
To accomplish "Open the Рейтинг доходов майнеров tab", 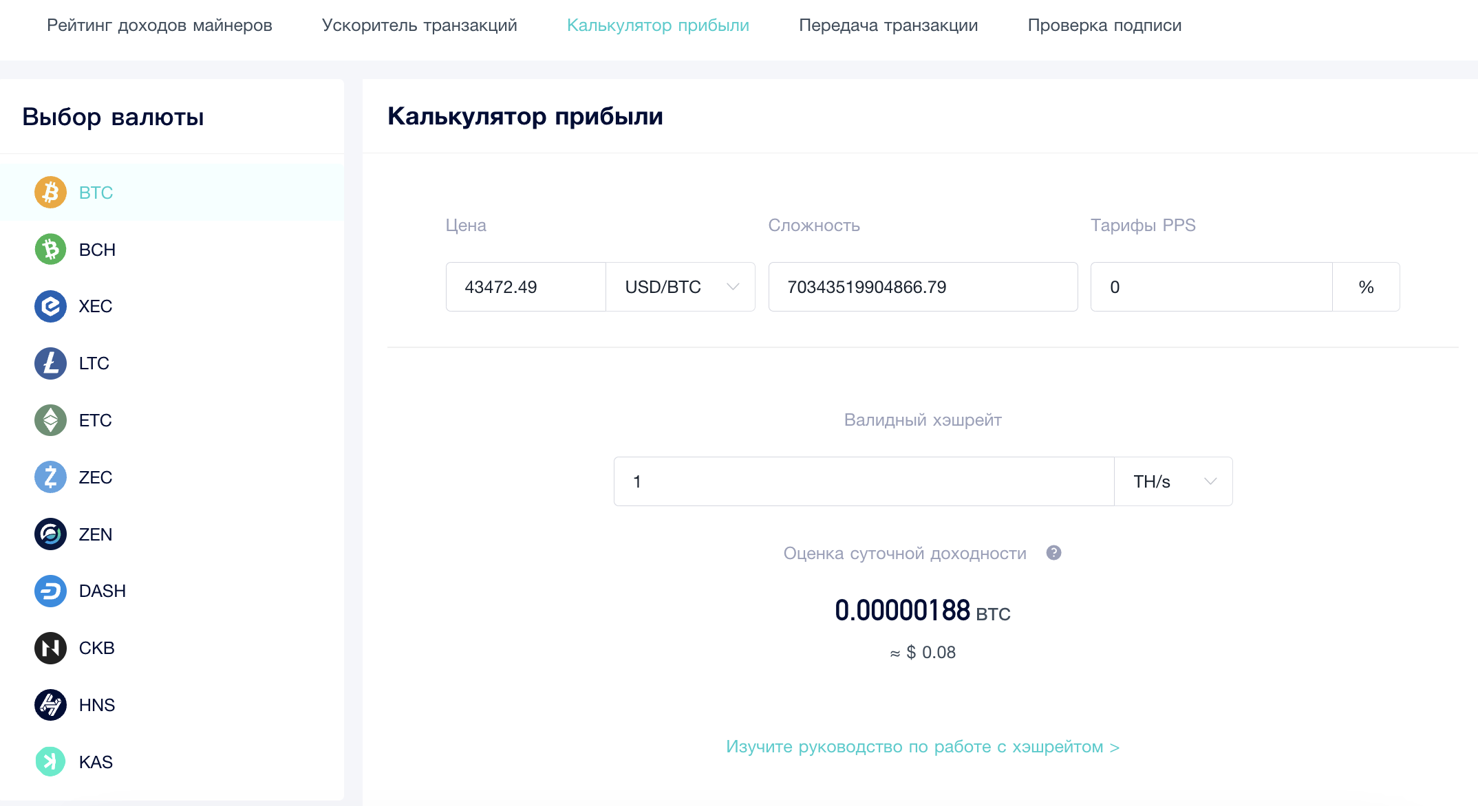I will (x=160, y=25).
